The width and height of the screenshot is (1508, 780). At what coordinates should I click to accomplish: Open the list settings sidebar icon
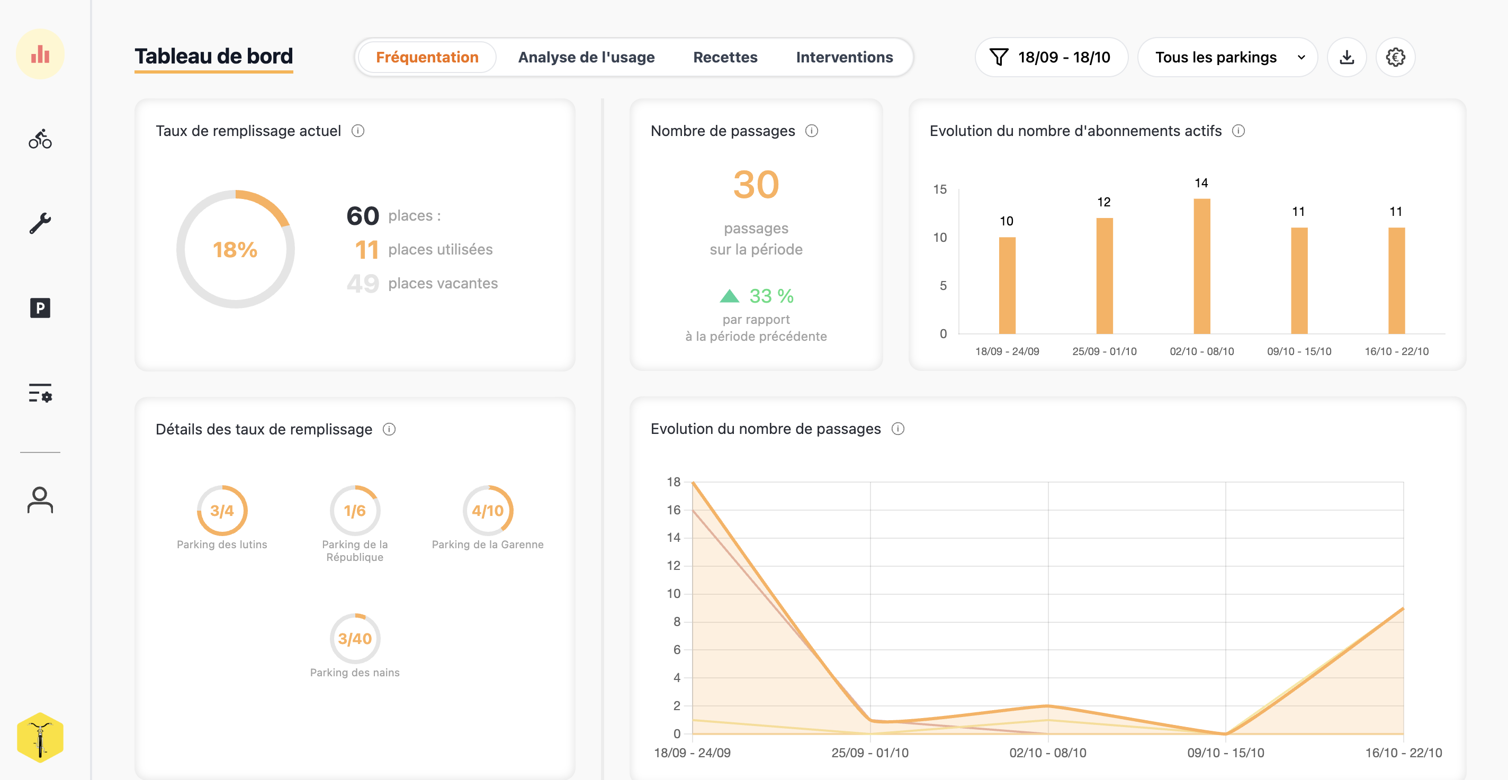40,393
